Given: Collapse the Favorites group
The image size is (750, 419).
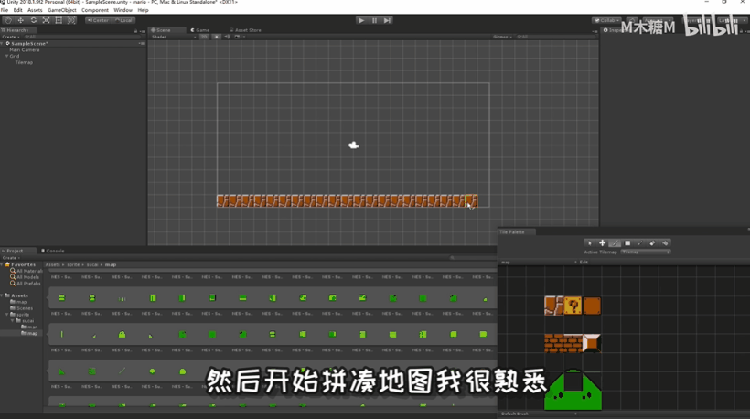Looking at the screenshot, I should tap(3, 264).
